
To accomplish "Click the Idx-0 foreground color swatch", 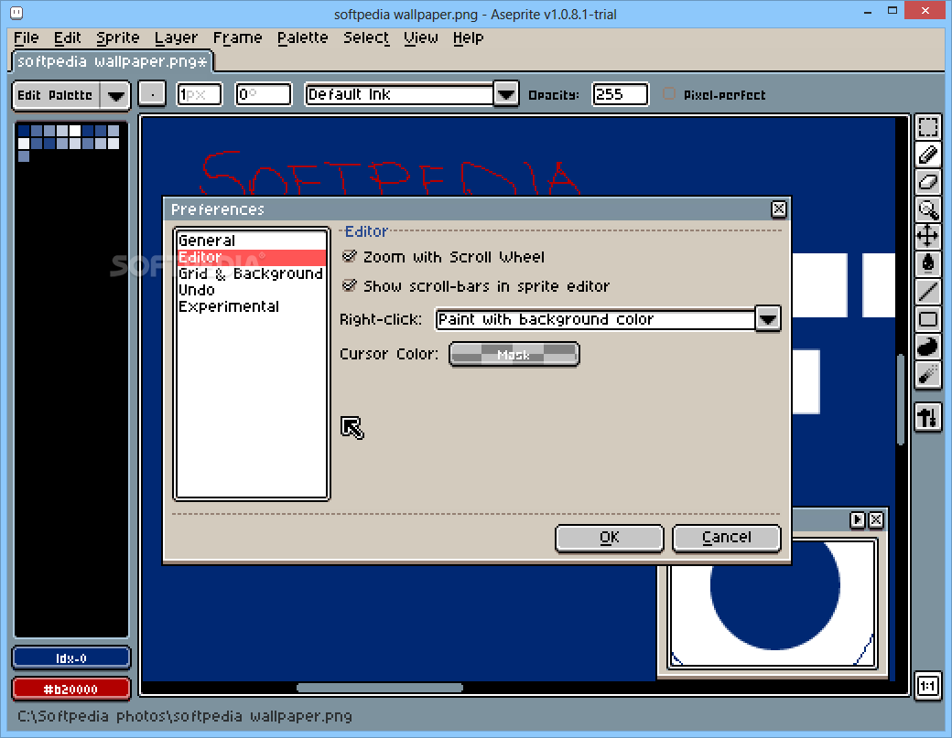I will click(71, 658).
